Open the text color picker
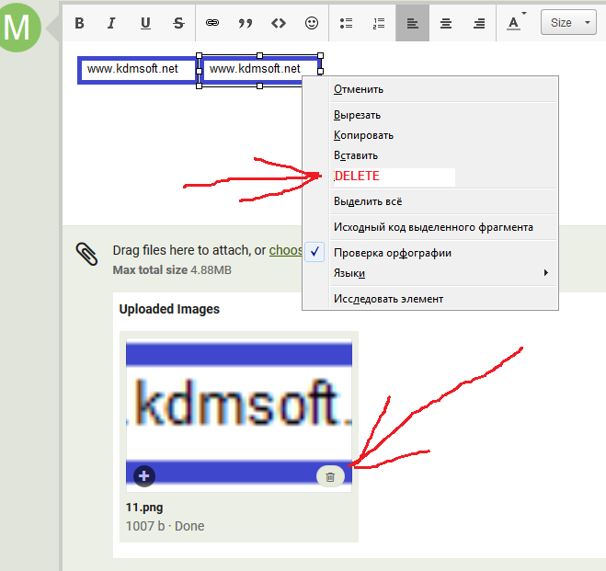This screenshot has width=606, height=571. [516, 22]
